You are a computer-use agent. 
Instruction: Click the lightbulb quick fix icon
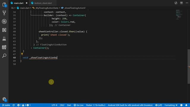pyautogui.click(x=22, y=54)
